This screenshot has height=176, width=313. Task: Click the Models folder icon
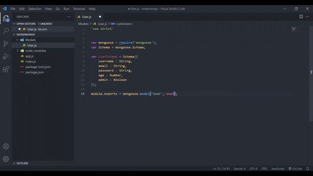pyautogui.click(x=22, y=40)
